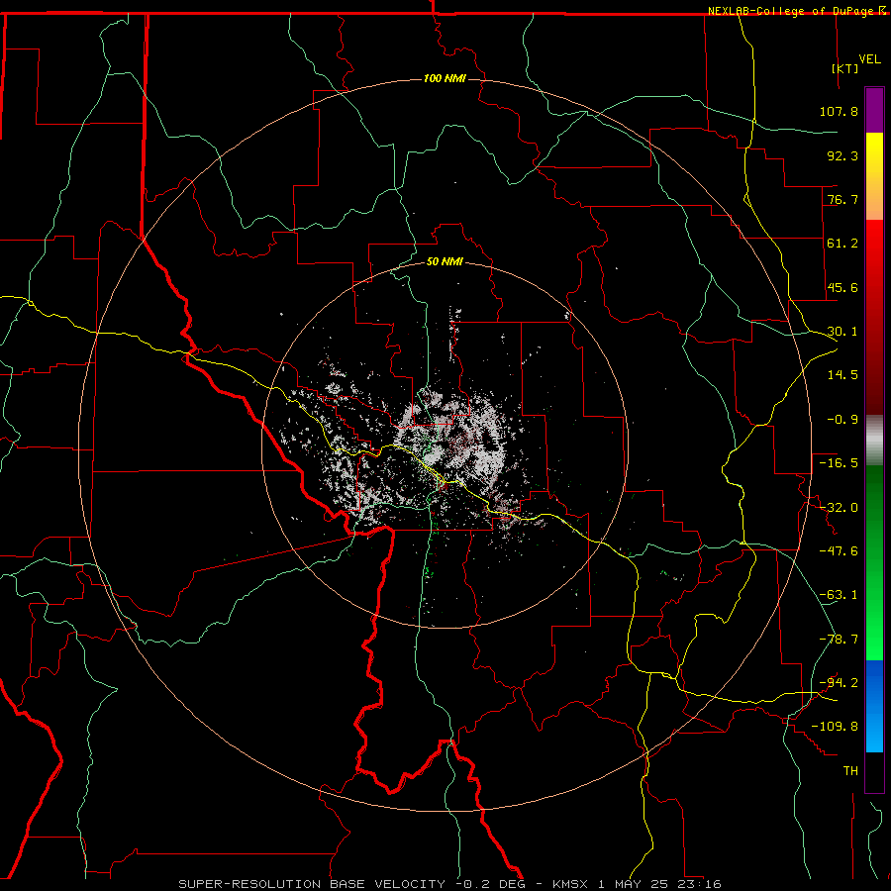
Task: Select the 61.2 value on velocity scale
Action: (842, 244)
